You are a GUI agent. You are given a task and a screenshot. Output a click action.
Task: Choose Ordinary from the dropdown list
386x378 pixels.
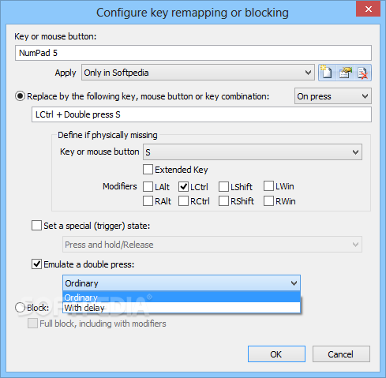point(182,298)
